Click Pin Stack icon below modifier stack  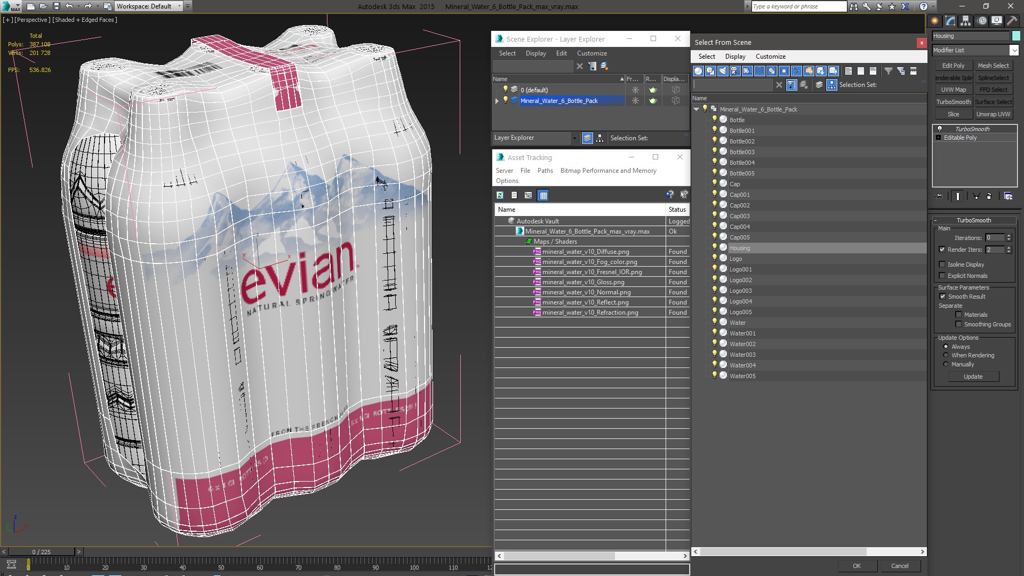click(x=939, y=196)
